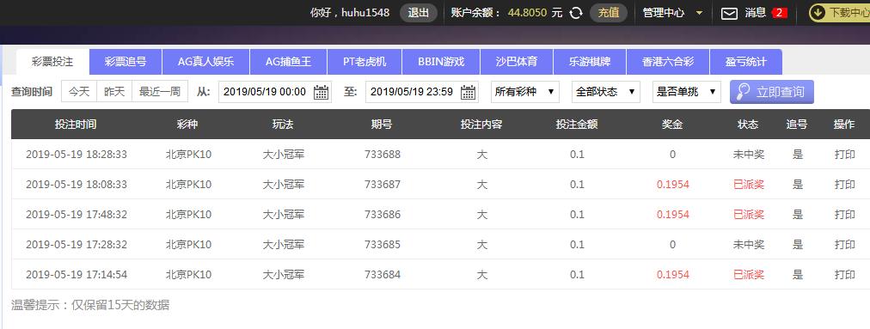Click the 消息 messages label

click(756, 13)
